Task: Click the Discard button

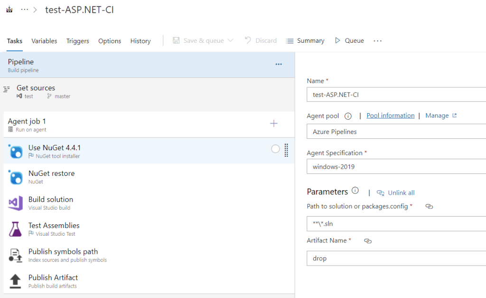Action: pyautogui.click(x=261, y=40)
